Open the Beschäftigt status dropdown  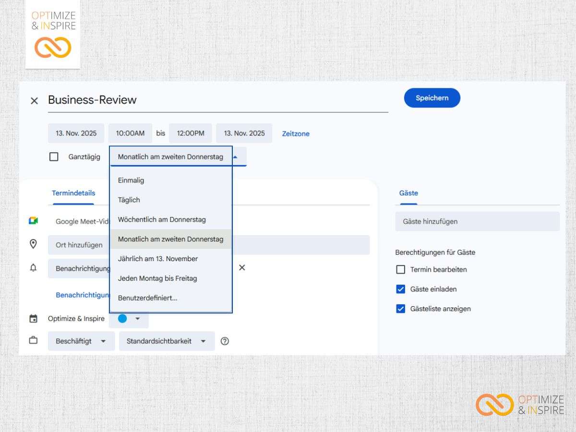(x=81, y=341)
